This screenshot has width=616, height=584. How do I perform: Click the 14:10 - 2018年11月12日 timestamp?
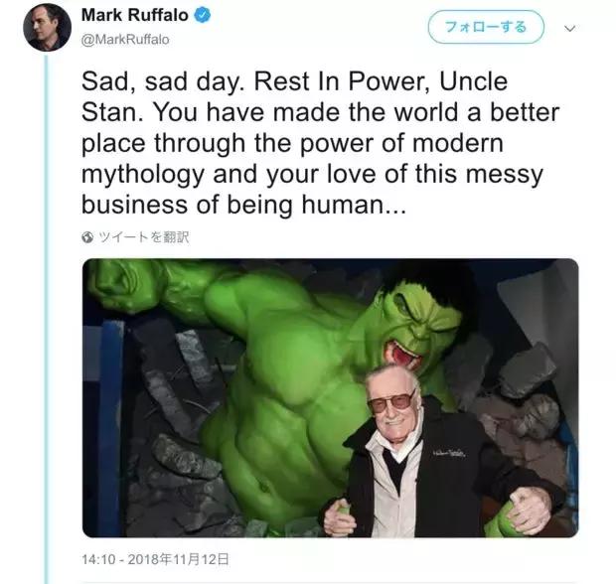[155, 559]
